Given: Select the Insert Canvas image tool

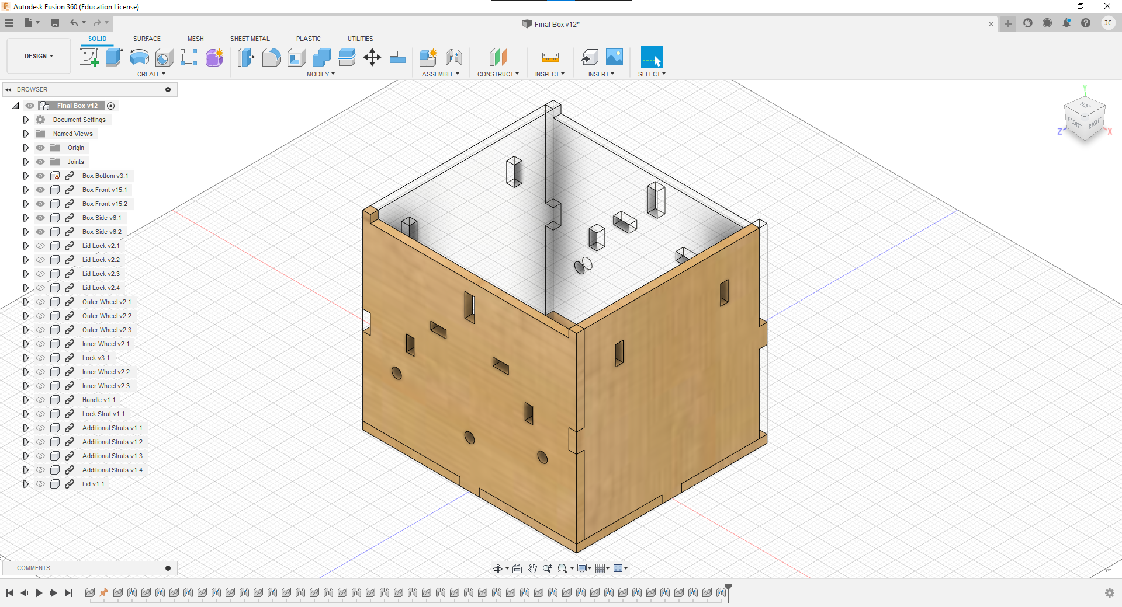Looking at the screenshot, I should (x=614, y=57).
